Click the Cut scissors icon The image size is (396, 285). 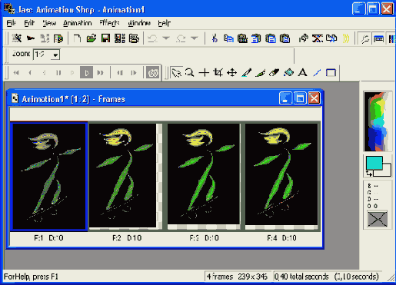click(x=215, y=38)
